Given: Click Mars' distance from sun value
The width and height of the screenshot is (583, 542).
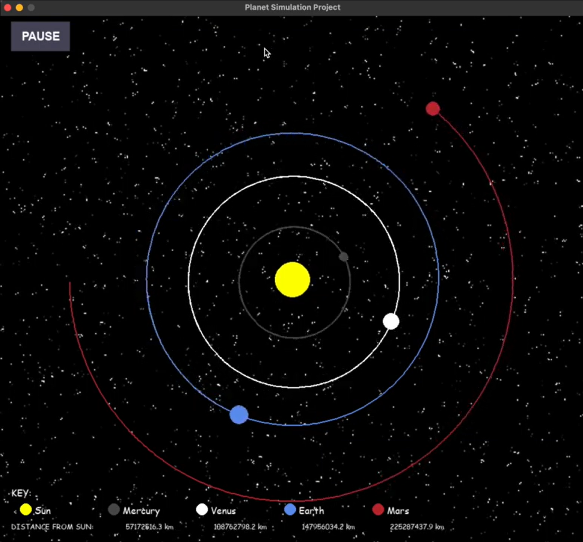Looking at the screenshot, I should click(417, 527).
